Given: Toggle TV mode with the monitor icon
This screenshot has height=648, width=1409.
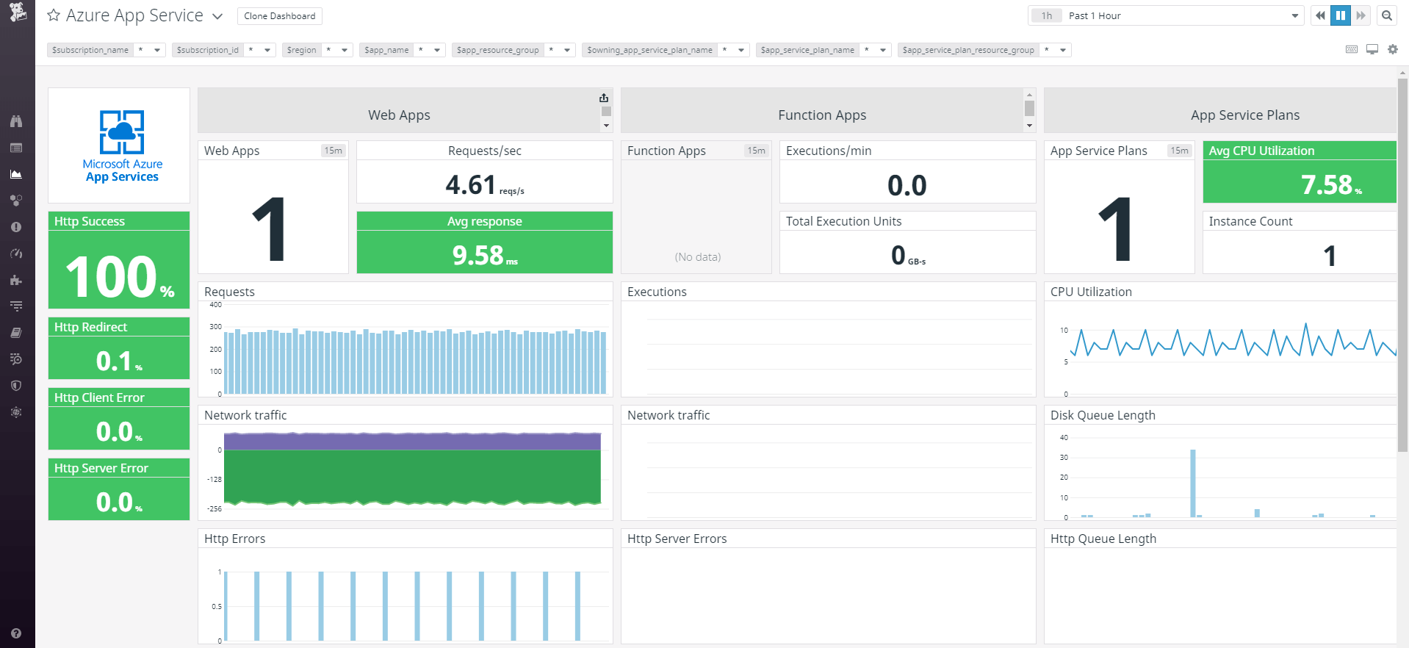Looking at the screenshot, I should tap(1372, 49).
